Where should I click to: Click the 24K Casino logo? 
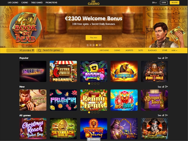[x=94, y=3]
